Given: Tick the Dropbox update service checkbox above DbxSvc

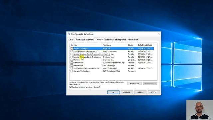Looking at the screenshot, I should [72, 57].
